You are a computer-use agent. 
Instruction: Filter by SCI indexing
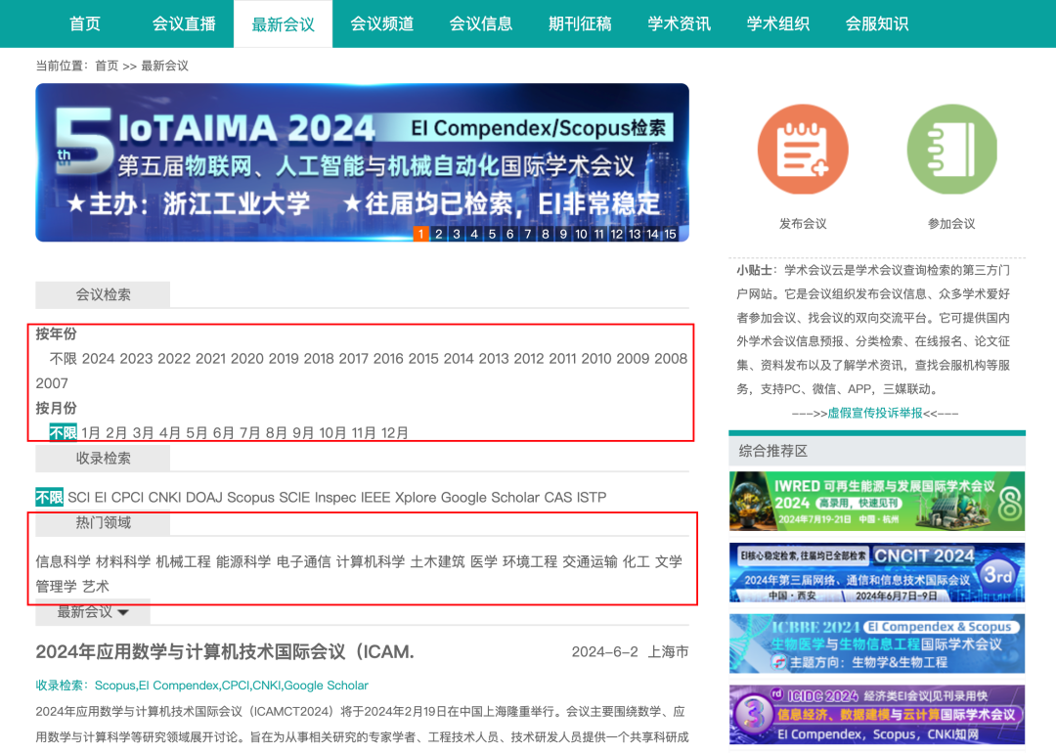79,497
